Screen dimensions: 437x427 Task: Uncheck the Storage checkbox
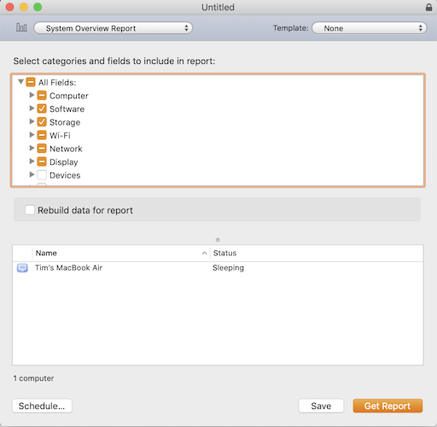[42, 122]
